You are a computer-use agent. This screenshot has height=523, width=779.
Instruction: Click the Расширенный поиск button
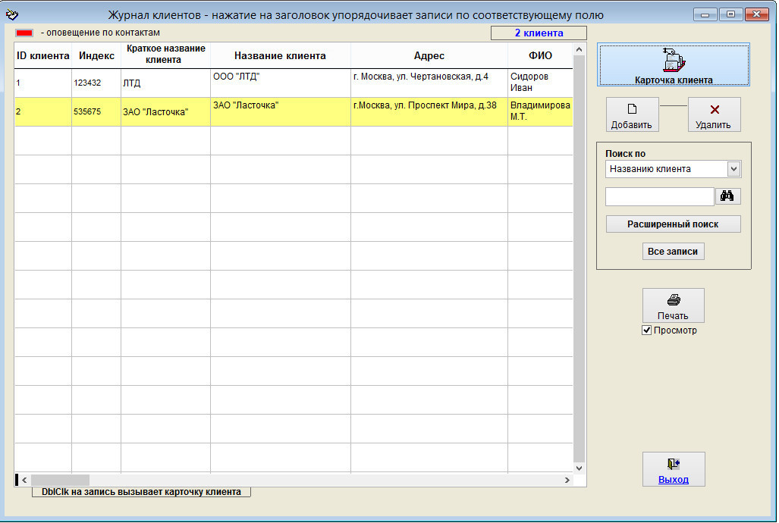tap(673, 224)
